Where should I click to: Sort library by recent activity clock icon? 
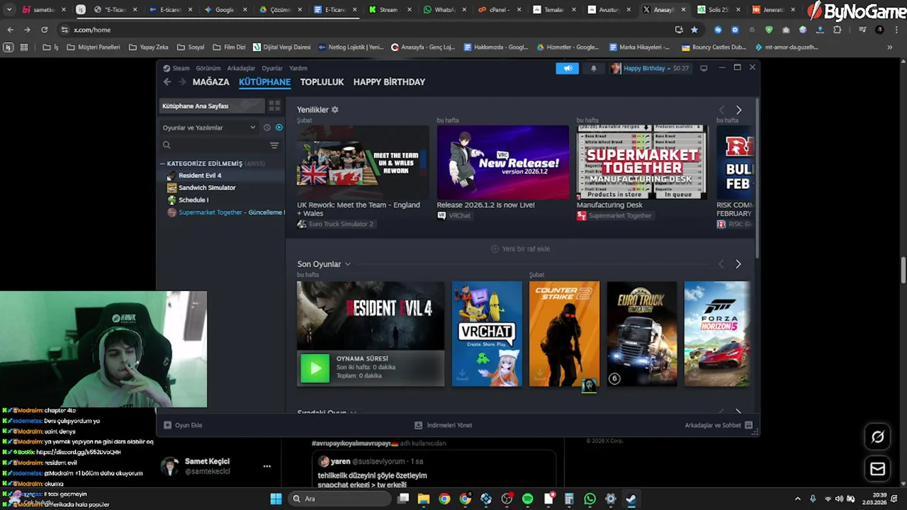[x=267, y=127]
